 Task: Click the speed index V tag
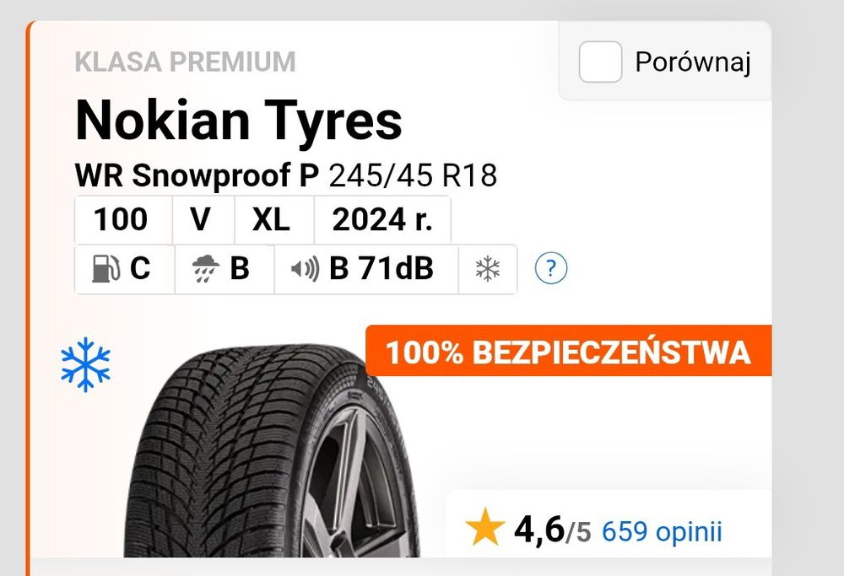(x=200, y=219)
